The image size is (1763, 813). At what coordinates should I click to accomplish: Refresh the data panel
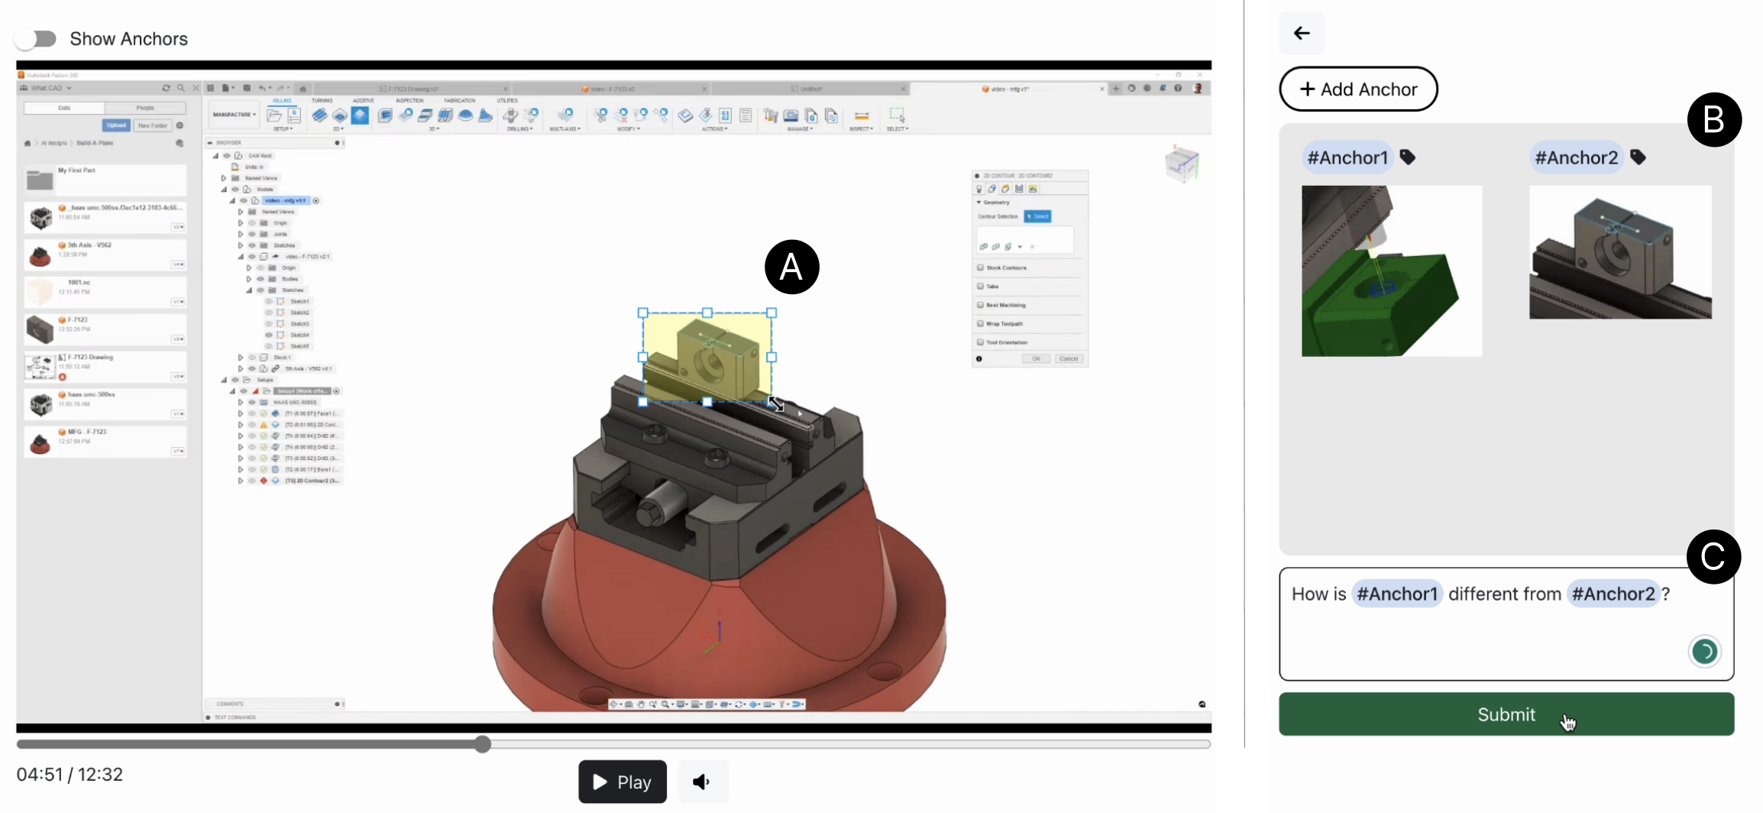click(x=166, y=88)
